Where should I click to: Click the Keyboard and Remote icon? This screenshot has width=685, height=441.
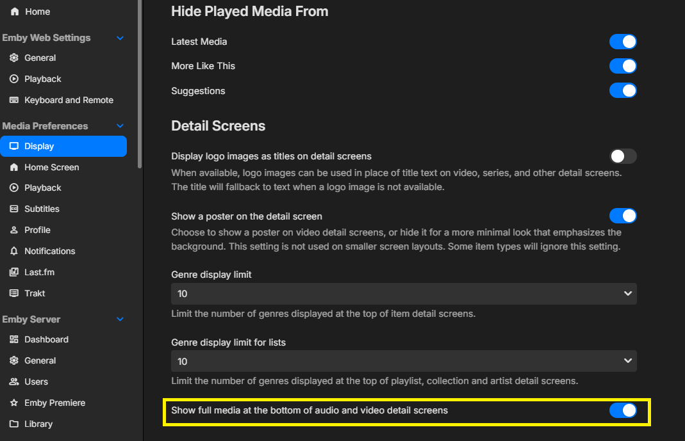pos(13,100)
